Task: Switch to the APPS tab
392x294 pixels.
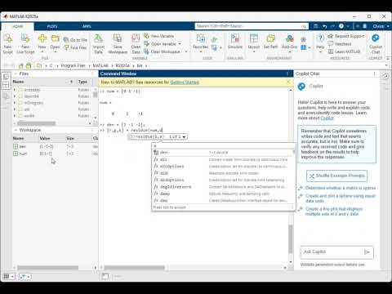Action: coord(87,26)
